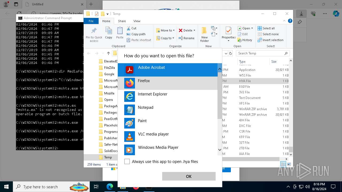This screenshot has width=342, height=192.
Task: Click Select all in ribbon
Action: click(266, 28)
